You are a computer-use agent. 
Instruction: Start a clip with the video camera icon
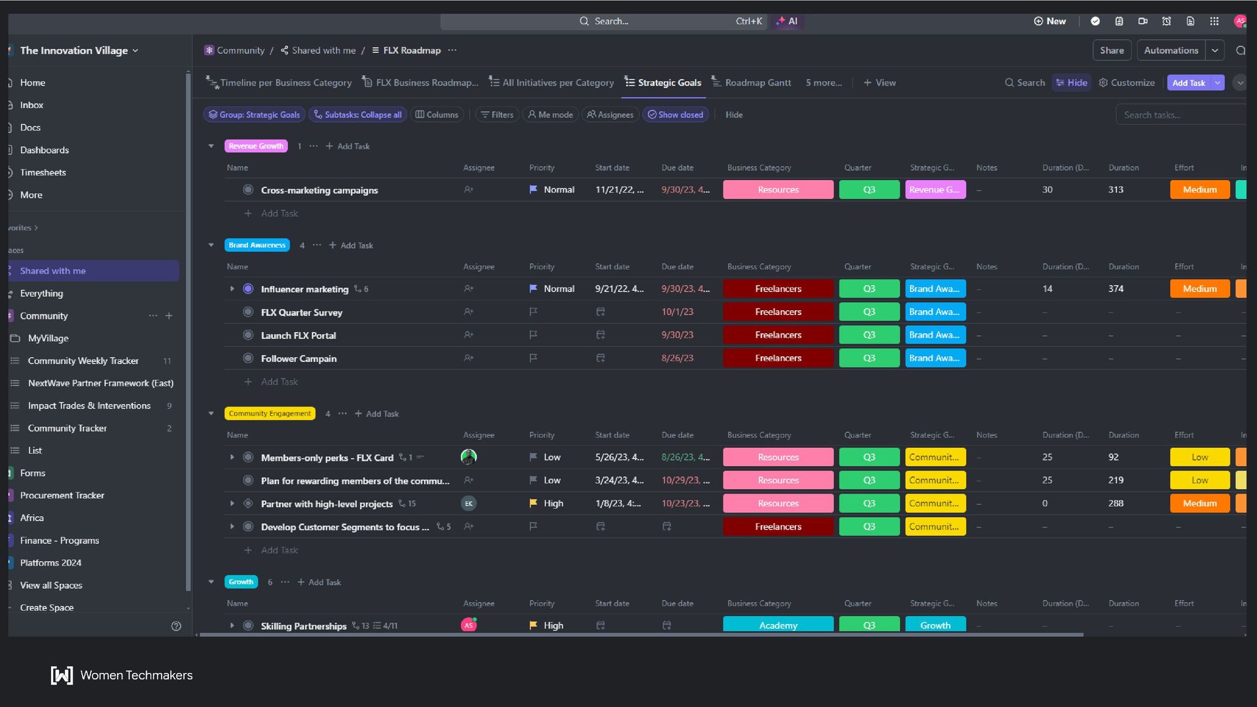pos(1143,21)
